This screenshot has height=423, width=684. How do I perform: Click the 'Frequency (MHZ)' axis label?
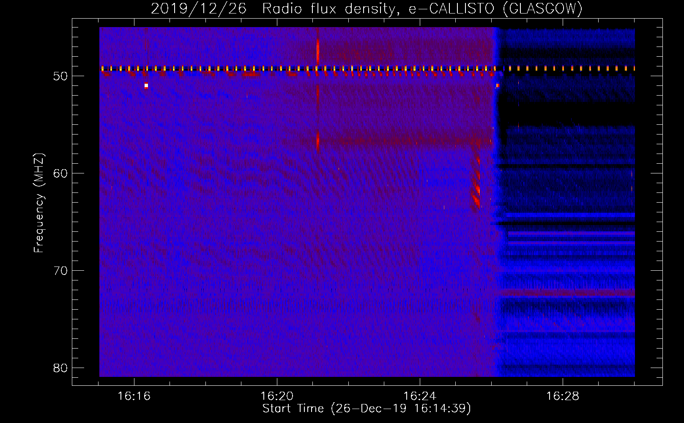(x=39, y=203)
